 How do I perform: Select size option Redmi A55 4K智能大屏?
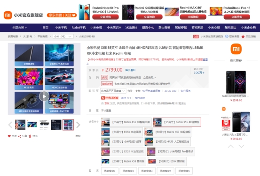point(126,122)
